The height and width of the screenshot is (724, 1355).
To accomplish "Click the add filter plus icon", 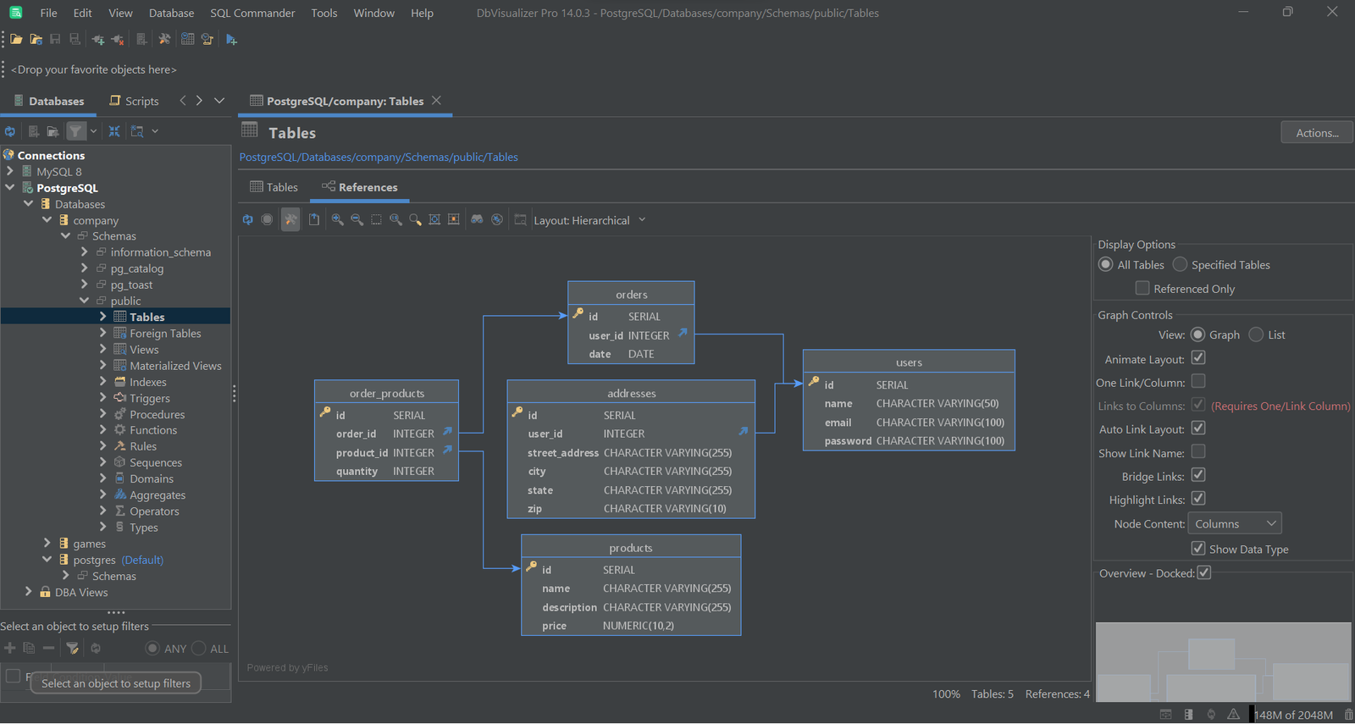I will (10, 648).
